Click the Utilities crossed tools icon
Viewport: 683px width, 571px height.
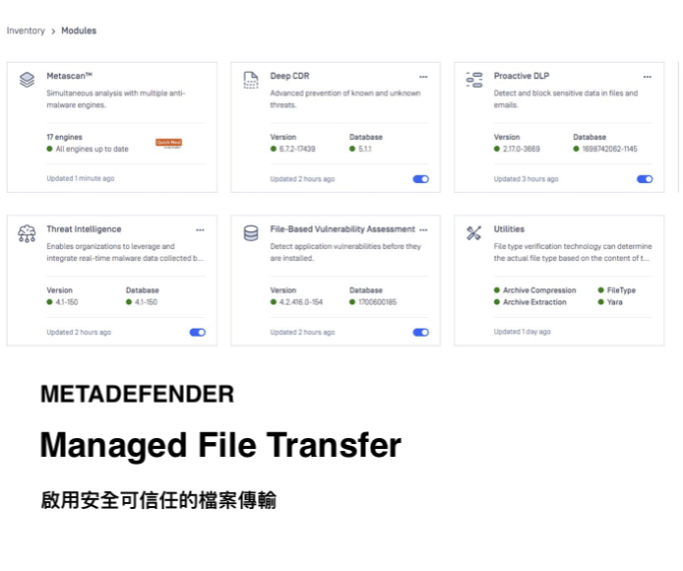(474, 233)
